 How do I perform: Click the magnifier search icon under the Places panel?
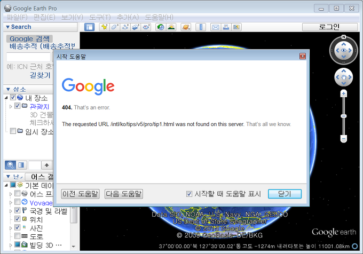pyautogui.click(x=11, y=165)
